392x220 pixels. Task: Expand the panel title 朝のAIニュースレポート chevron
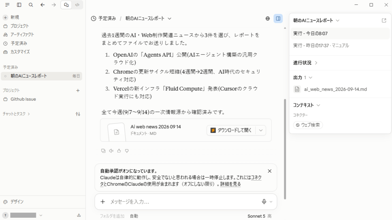tap(338, 21)
